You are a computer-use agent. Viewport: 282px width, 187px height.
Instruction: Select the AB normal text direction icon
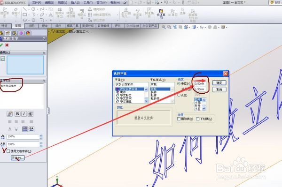[25, 129]
